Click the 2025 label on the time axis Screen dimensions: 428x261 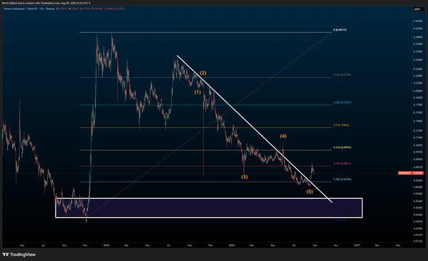pos(106,245)
